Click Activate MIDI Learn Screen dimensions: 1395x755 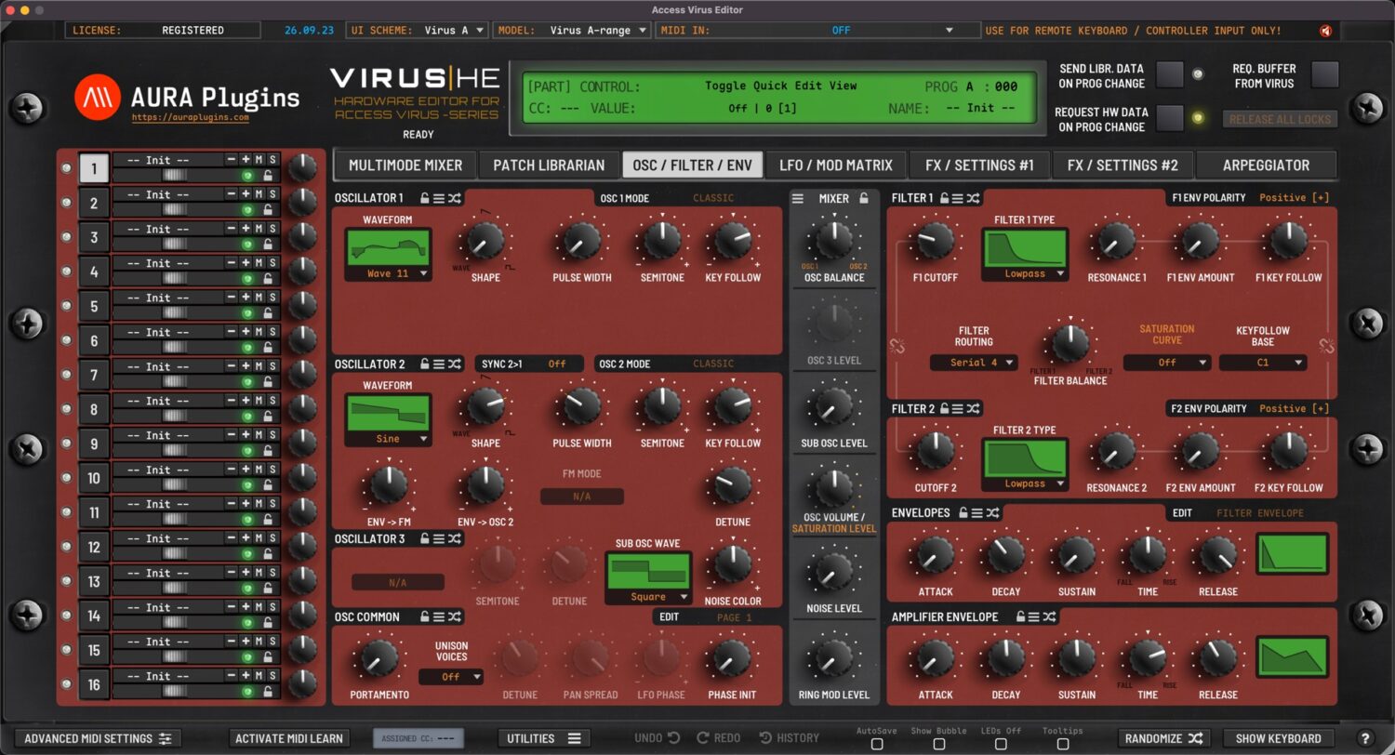tap(289, 738)
